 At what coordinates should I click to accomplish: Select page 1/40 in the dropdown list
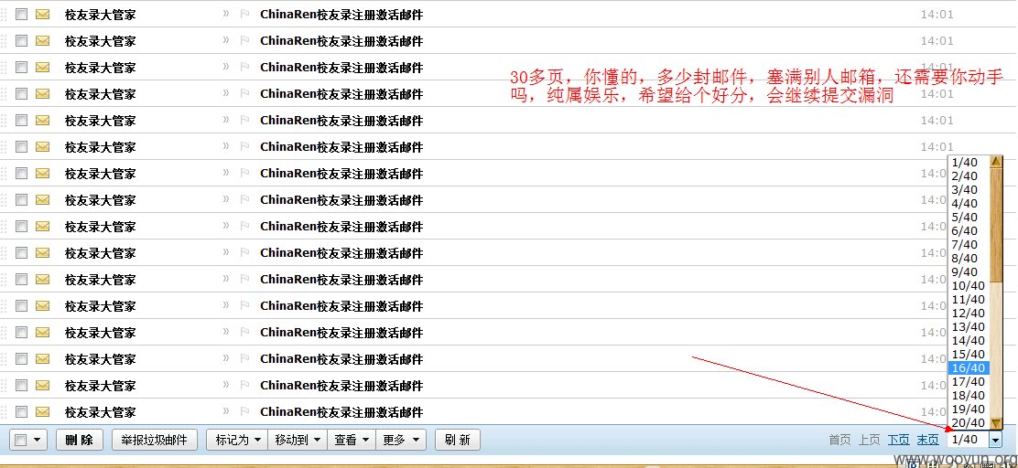tap(969, 162)
